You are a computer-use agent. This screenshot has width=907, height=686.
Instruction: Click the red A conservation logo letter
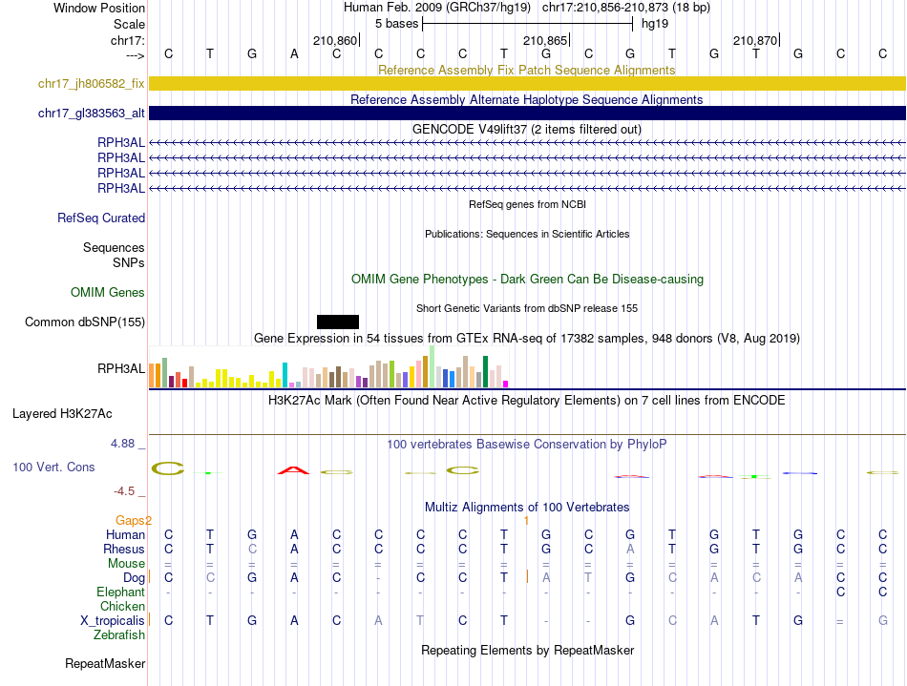(294, 470)
